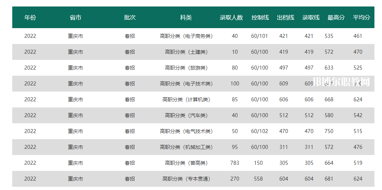
Task: Click enrollment count 783
Action: (x=234, y=163)
